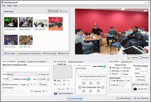Switch to the Text Effects tab
This screenshot has height=102, width=151.
[x=21, y=62]
